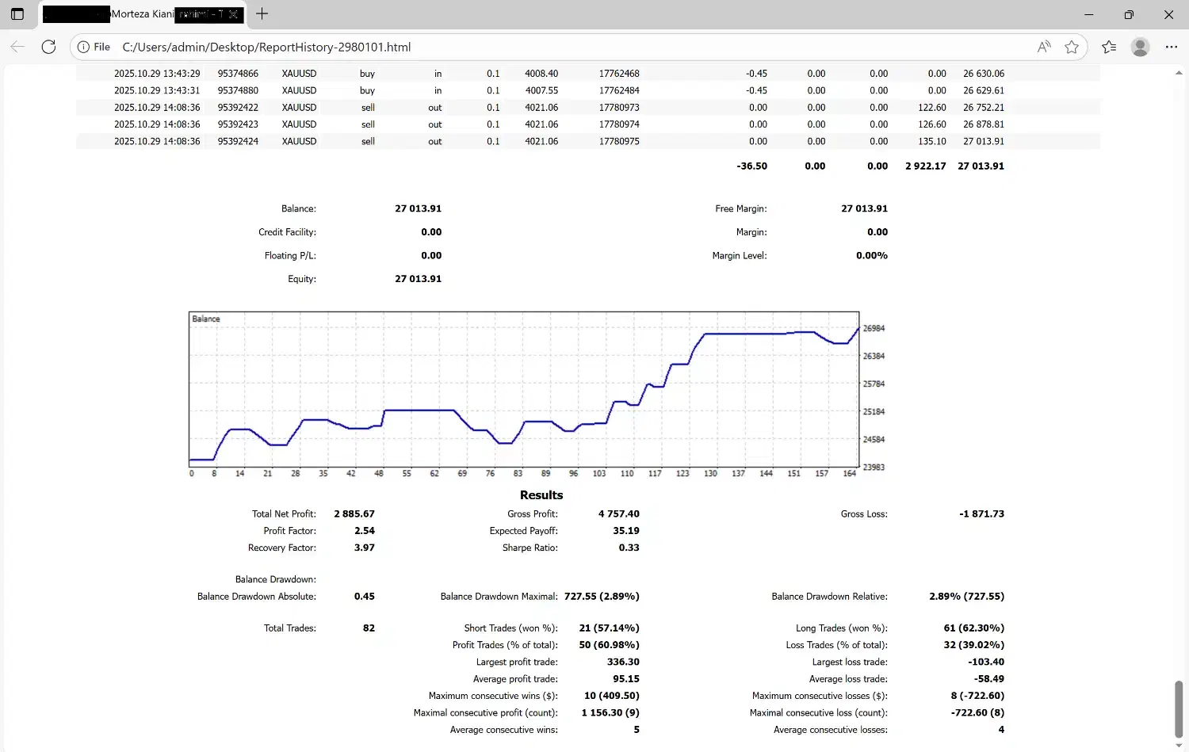The height and width of the screenshot is (752, 1189).
Task: Click the Results section heading
Action: click(x=541, y=494)
